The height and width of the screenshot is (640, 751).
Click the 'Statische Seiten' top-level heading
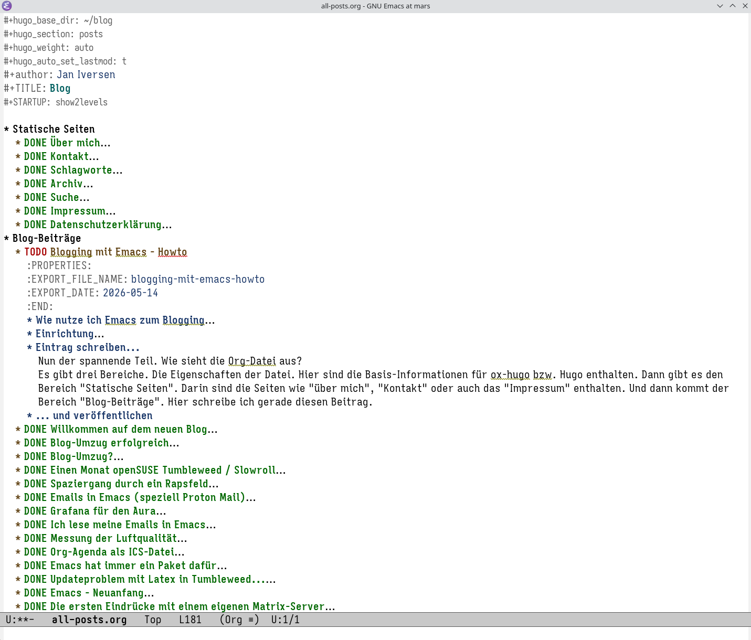click(x=54, y=129)
